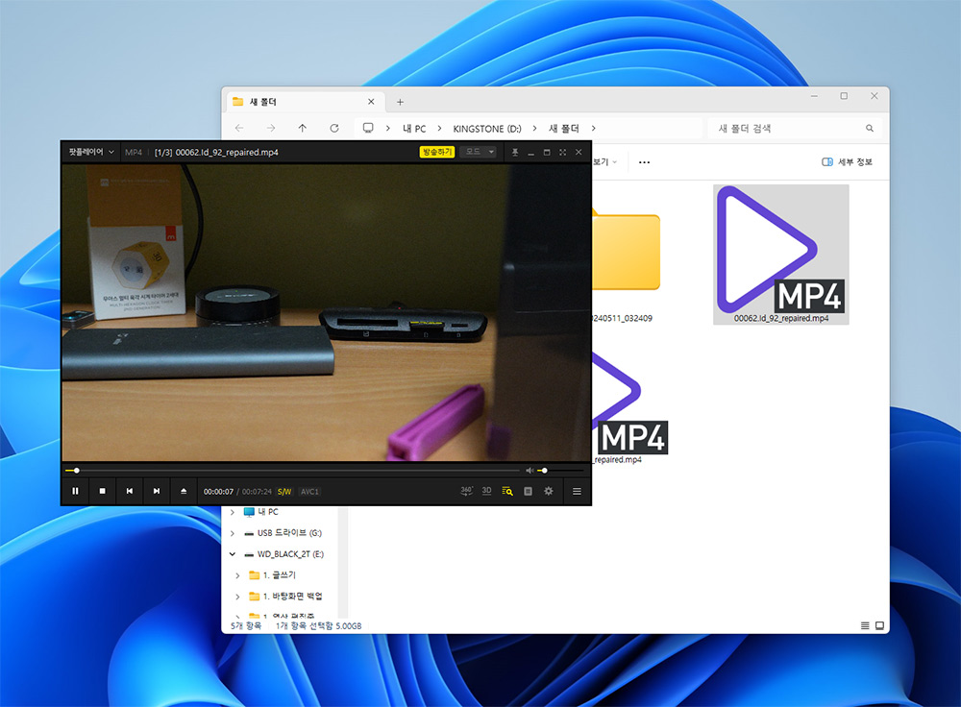Toggle the 세부 정보 details pane

847,161
